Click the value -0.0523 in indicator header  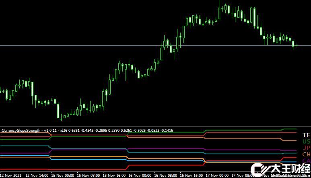153,131
